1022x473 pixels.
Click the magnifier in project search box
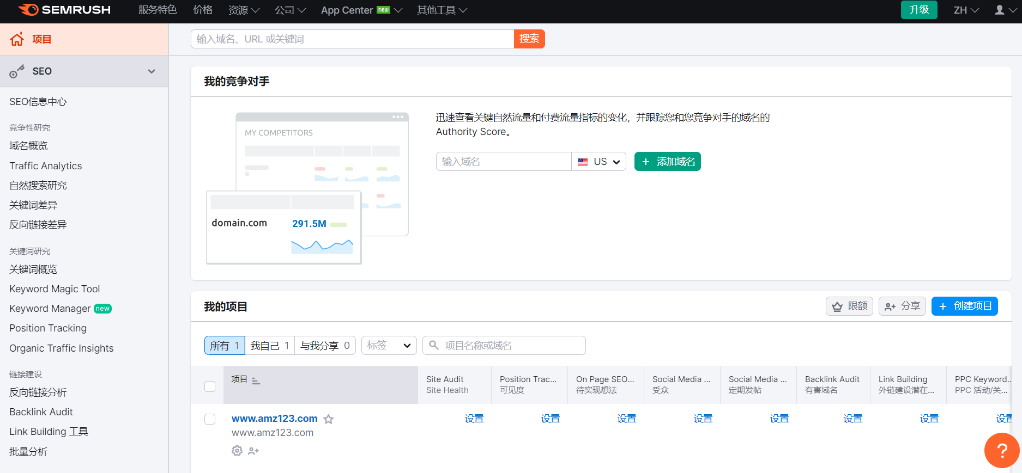point(434,345)
